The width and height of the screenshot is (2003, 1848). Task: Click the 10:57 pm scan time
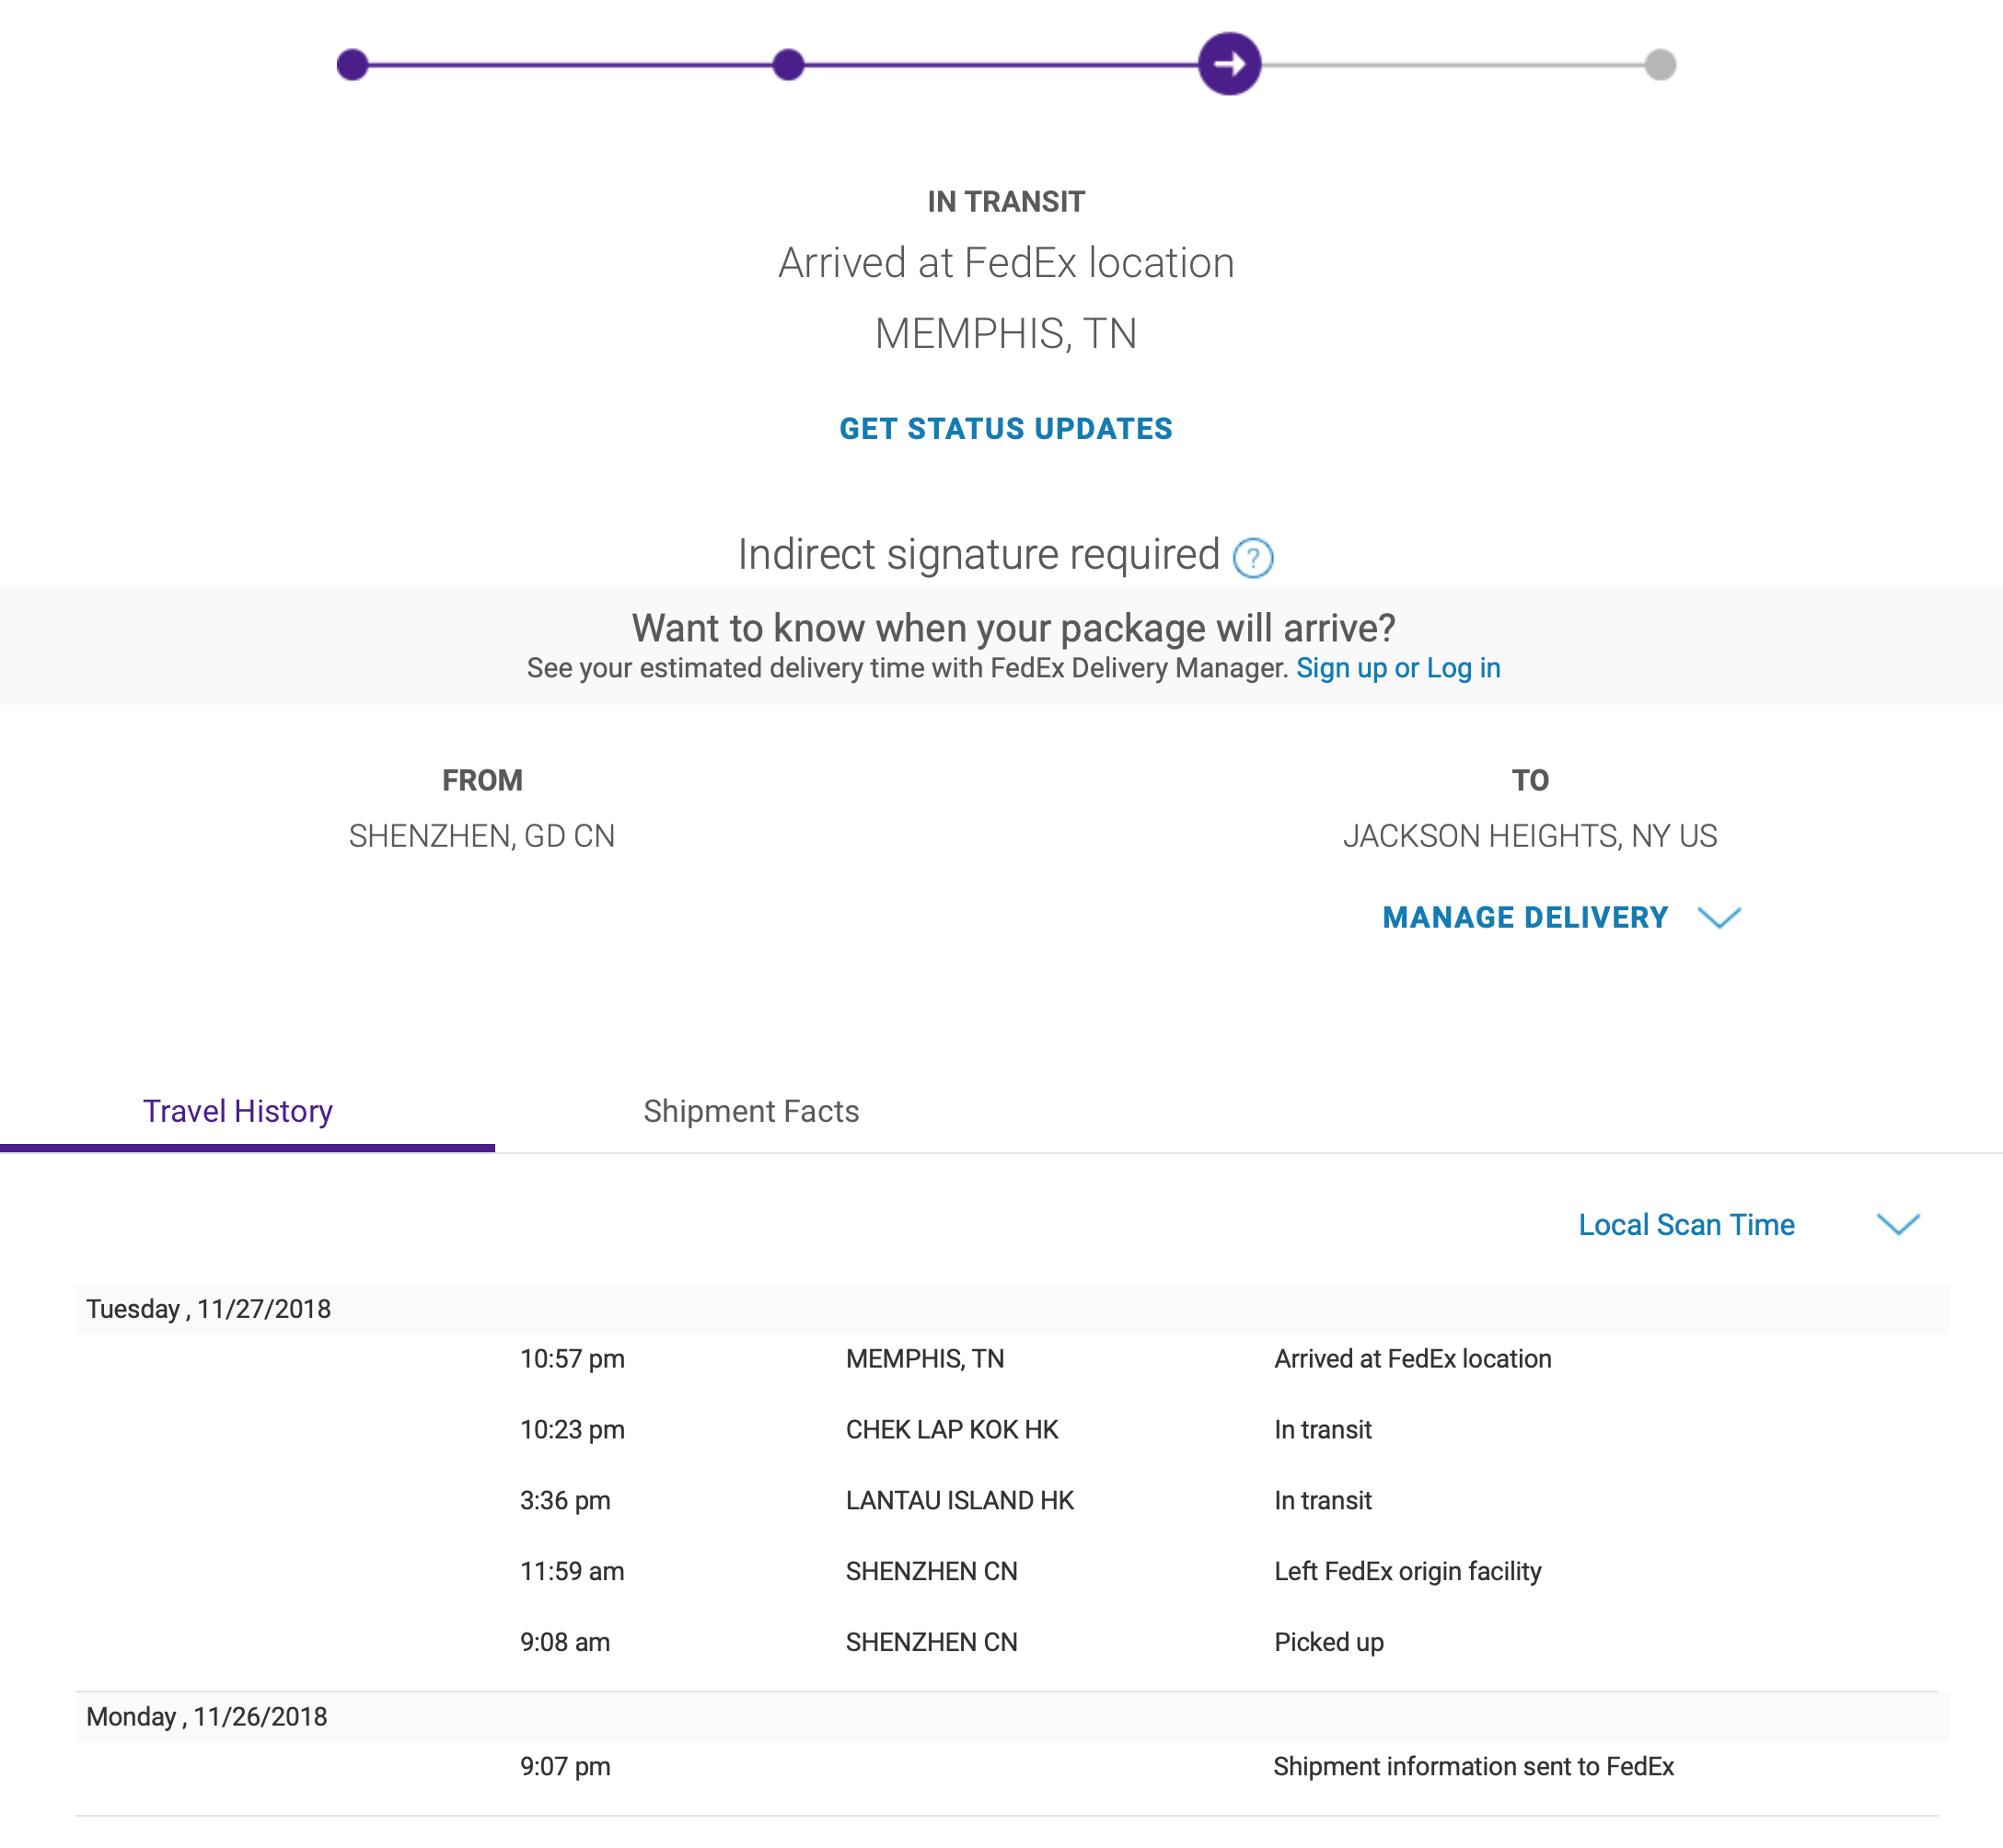(x=572, y=1359)
